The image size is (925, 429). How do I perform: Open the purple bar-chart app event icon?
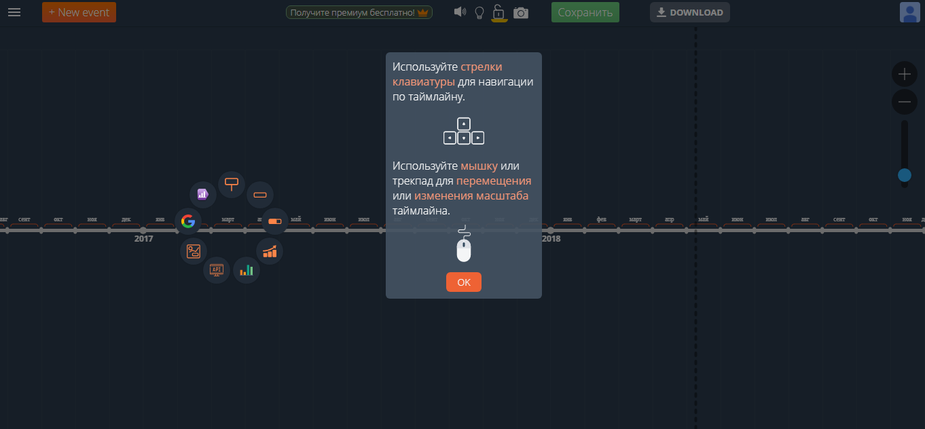(202, 194)
